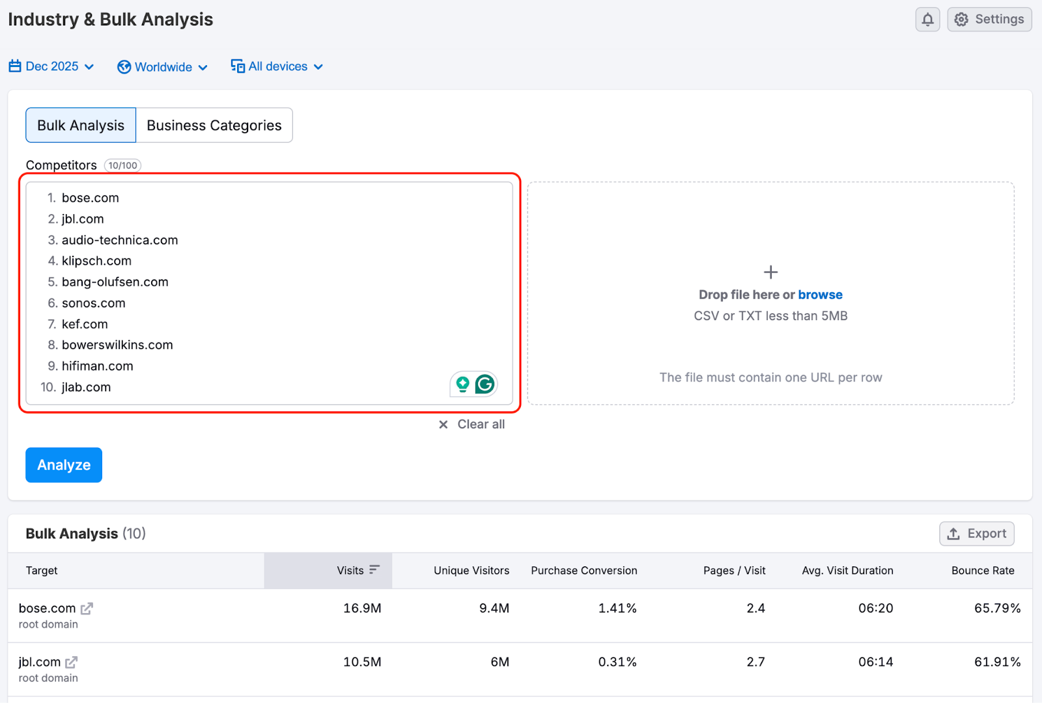Click the globe icon next to Worldwide
This screenshot has width=1042, height=703.
click(123, 66)
